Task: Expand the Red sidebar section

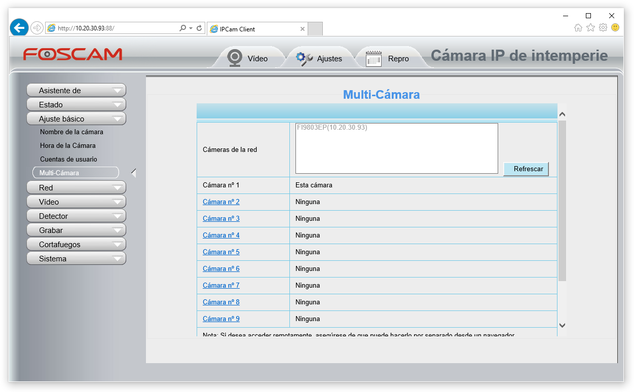Action: click(x=76, y=187)
